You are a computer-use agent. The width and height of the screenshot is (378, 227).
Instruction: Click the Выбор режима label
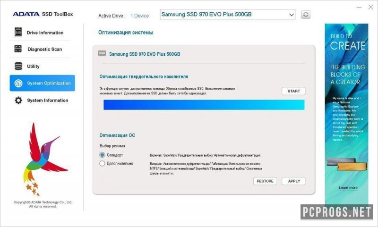[x=112, y=146]
